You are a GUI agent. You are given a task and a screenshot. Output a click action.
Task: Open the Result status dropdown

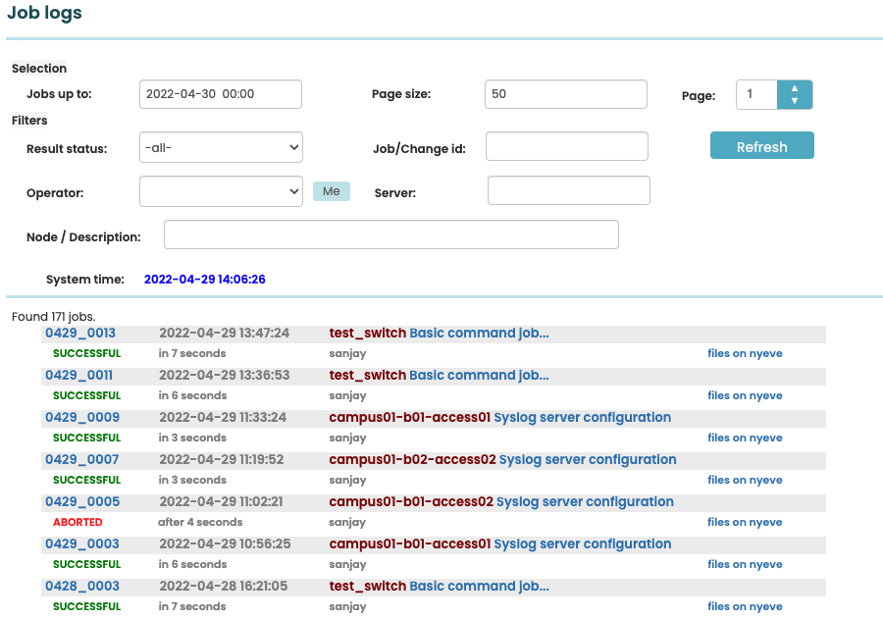pos(221,148)
